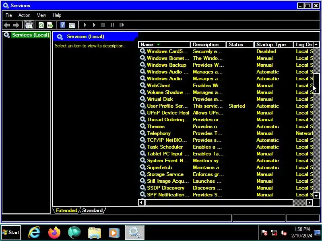Open the Action menu
322x241 pixels.
(24, 15)
